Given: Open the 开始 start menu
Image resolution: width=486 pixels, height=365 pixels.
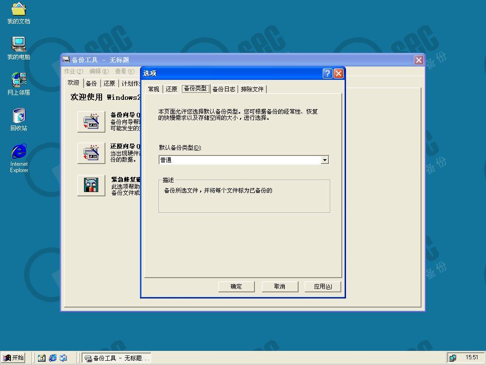Looking at the screenshot, I should click(x=13, y=358).
